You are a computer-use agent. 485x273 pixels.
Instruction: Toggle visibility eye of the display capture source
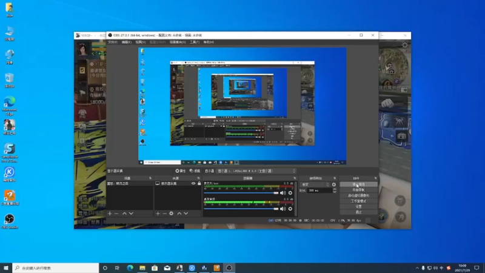click(x=193, y=184)
